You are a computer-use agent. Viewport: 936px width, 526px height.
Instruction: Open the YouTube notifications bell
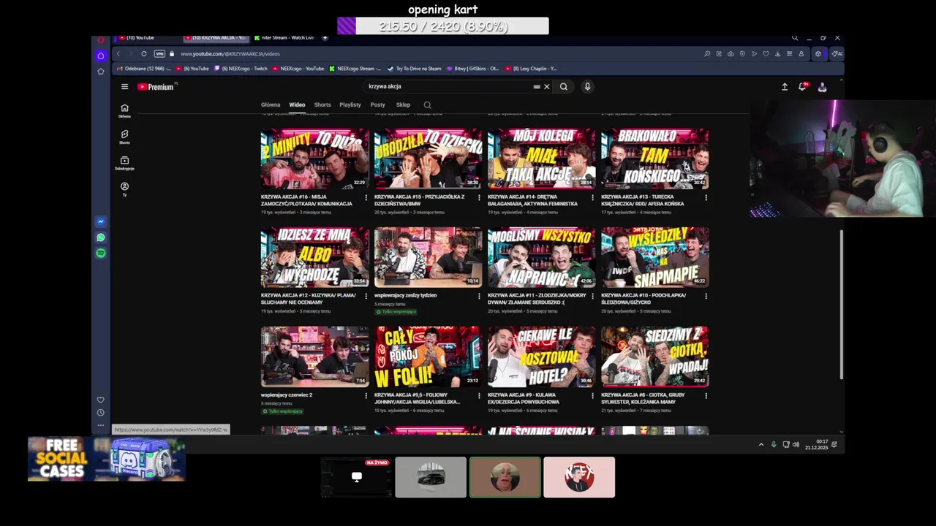pyautogui.click(x=803, y=86)
